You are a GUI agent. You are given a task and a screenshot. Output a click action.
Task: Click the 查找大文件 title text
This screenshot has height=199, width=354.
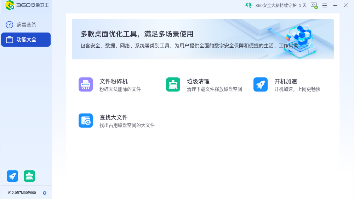point(114,117)
